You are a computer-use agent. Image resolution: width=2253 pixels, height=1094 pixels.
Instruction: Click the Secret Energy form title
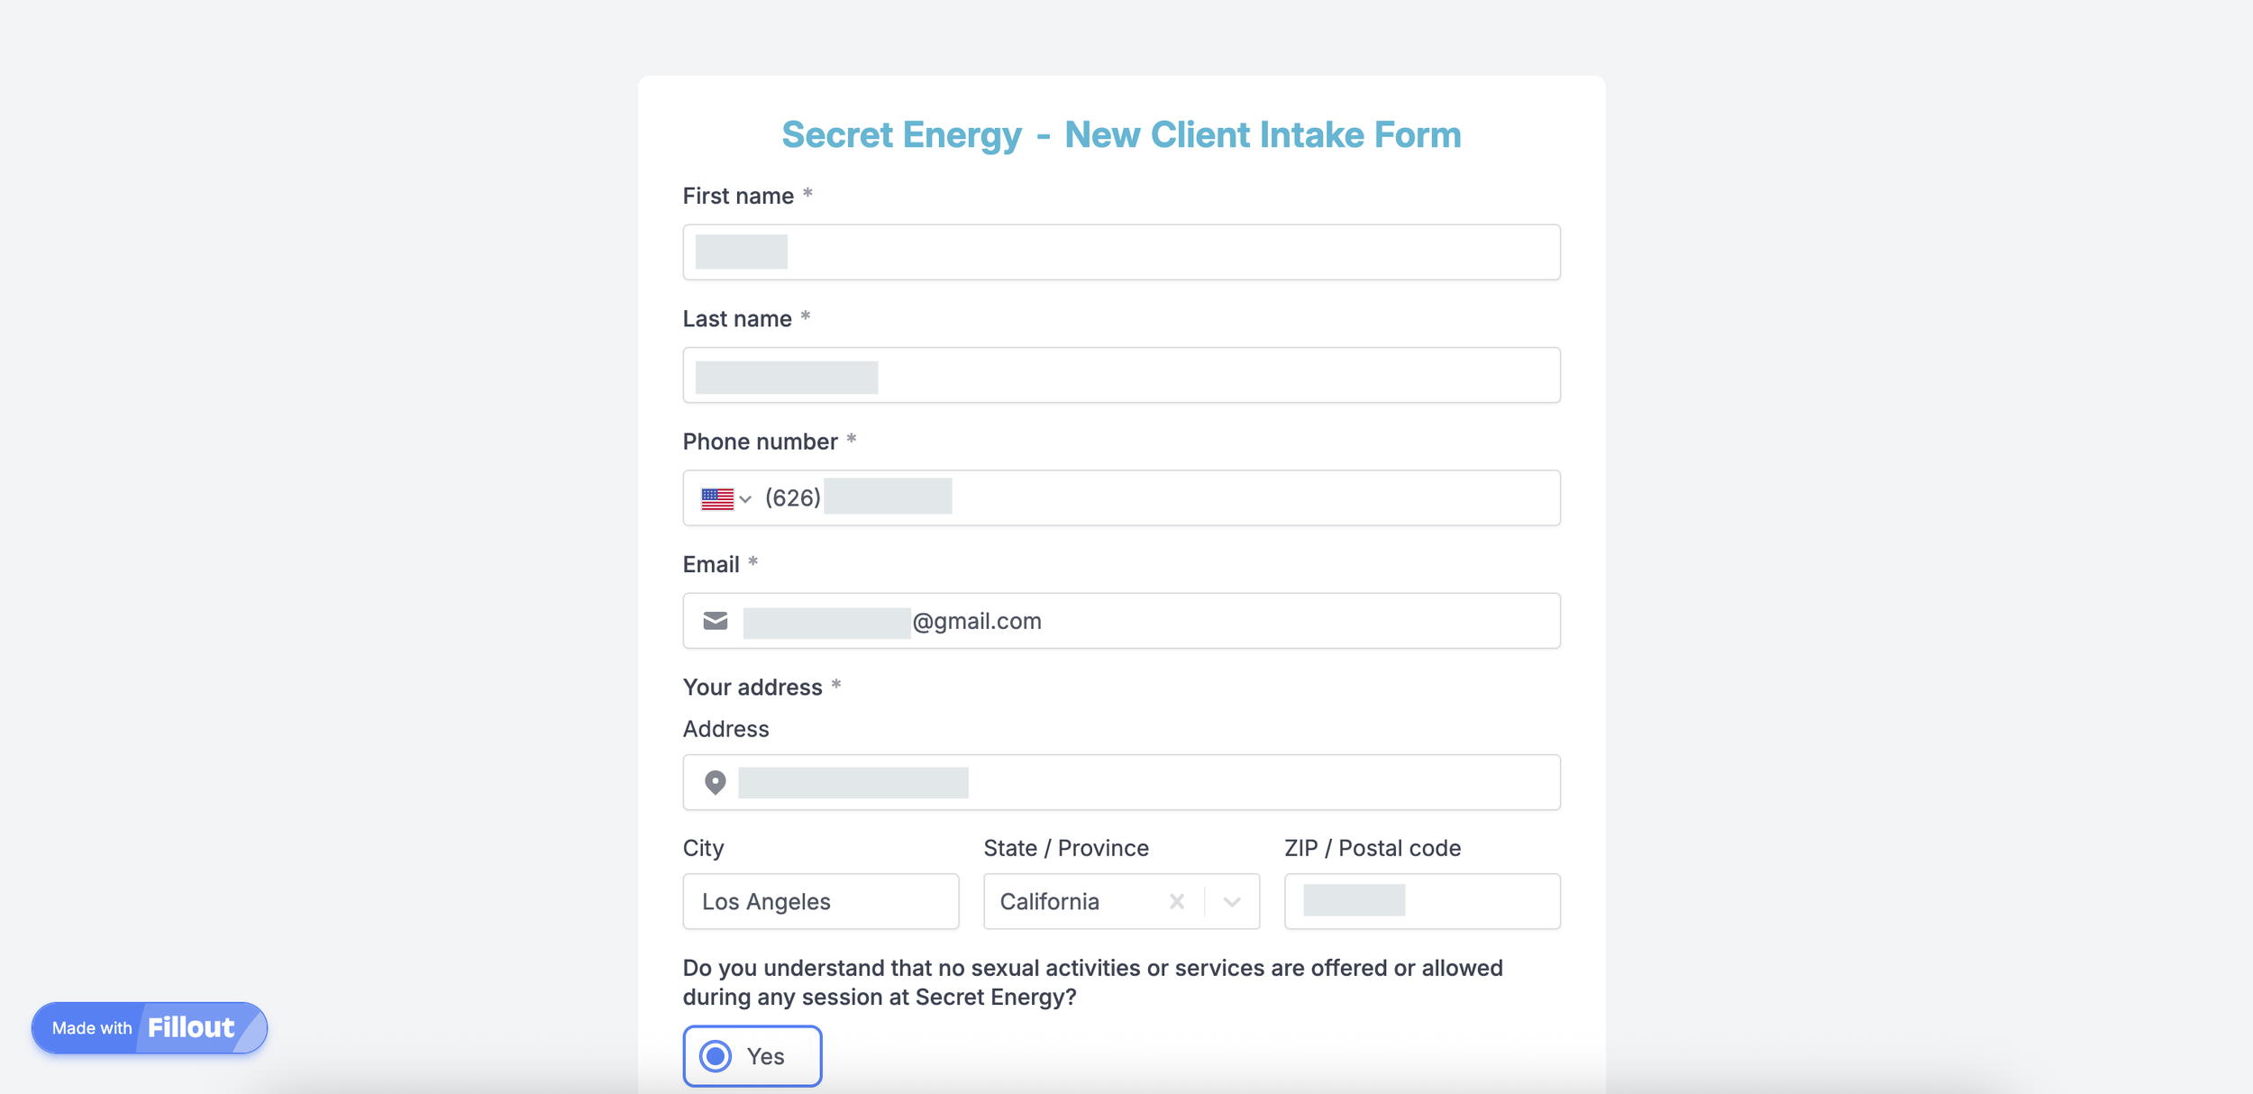click(x=1121, y=135)
